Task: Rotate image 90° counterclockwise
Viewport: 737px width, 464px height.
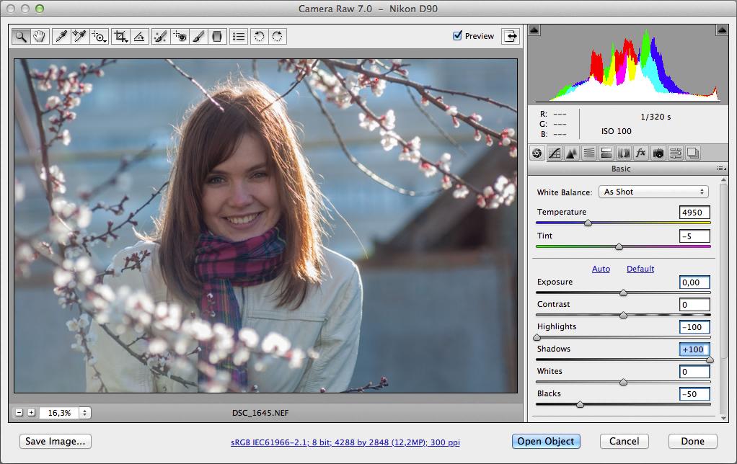Action: pyautogui.click(x=259, y=35)
